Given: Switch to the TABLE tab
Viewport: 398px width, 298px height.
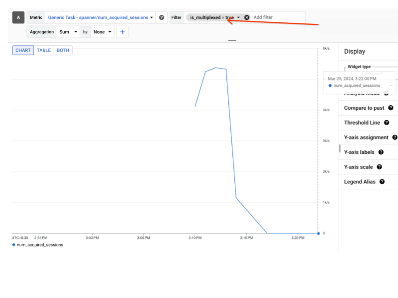Looking at the screenshot, I should point(44,50).
